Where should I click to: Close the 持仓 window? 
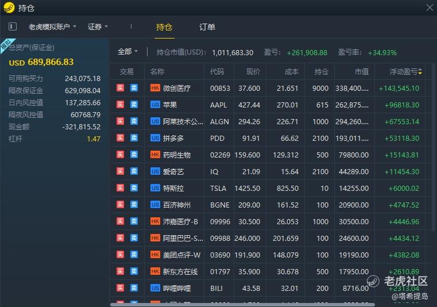[x=430, y=7]
